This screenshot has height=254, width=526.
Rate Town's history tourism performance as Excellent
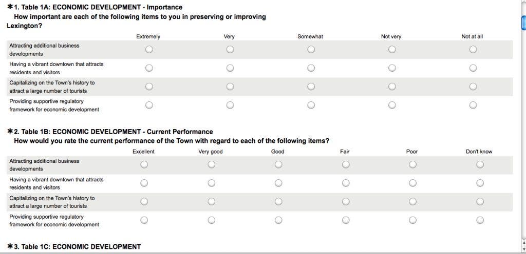(x=144, y=202)
